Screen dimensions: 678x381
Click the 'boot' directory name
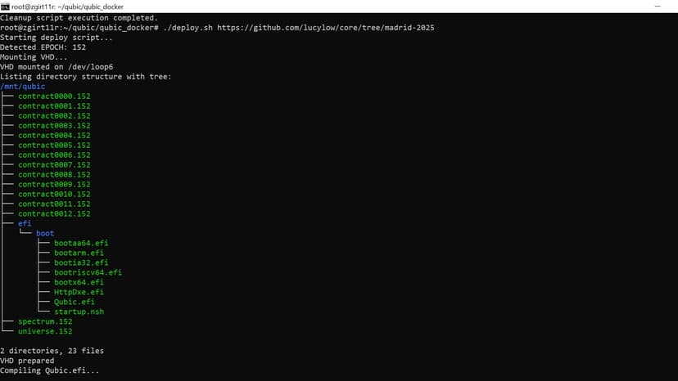[x=45, y=233]
